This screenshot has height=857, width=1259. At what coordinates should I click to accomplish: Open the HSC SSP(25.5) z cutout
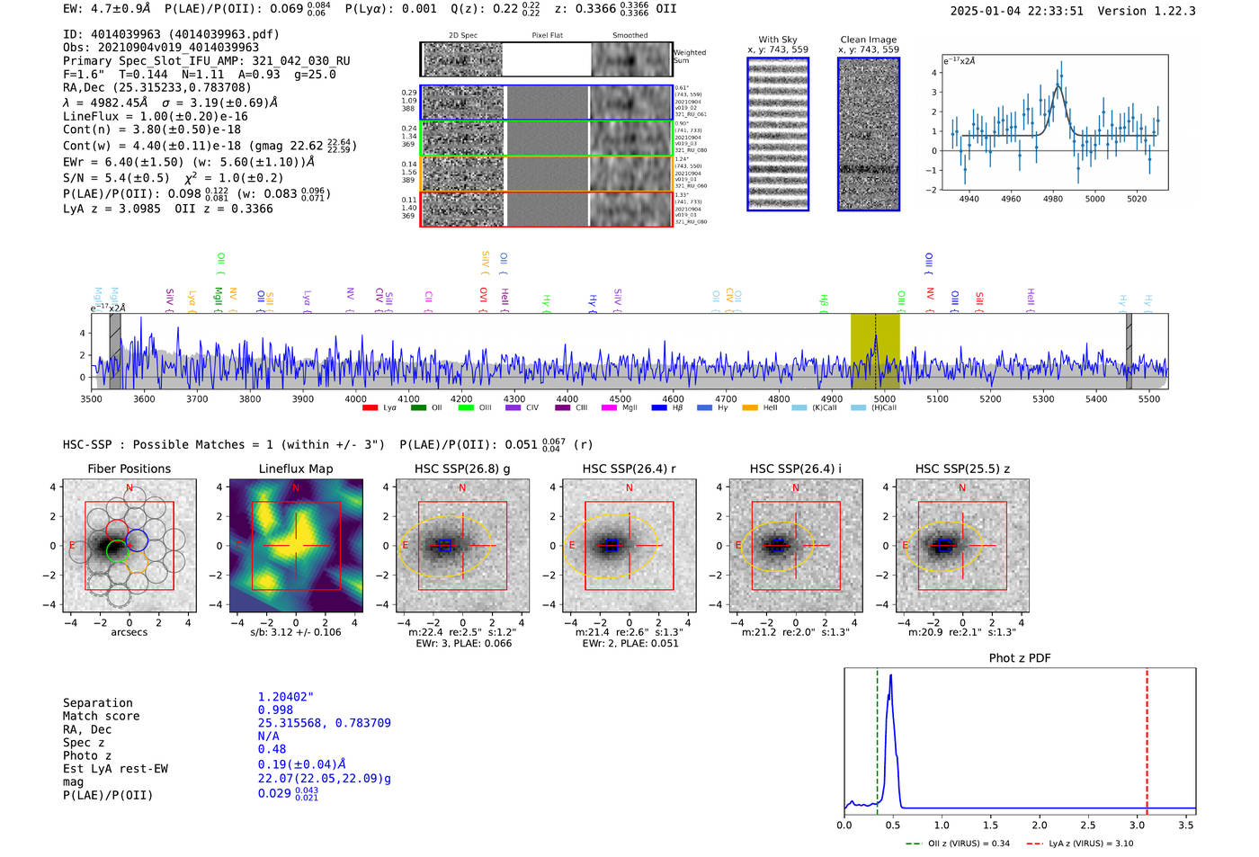click(962, 546)
